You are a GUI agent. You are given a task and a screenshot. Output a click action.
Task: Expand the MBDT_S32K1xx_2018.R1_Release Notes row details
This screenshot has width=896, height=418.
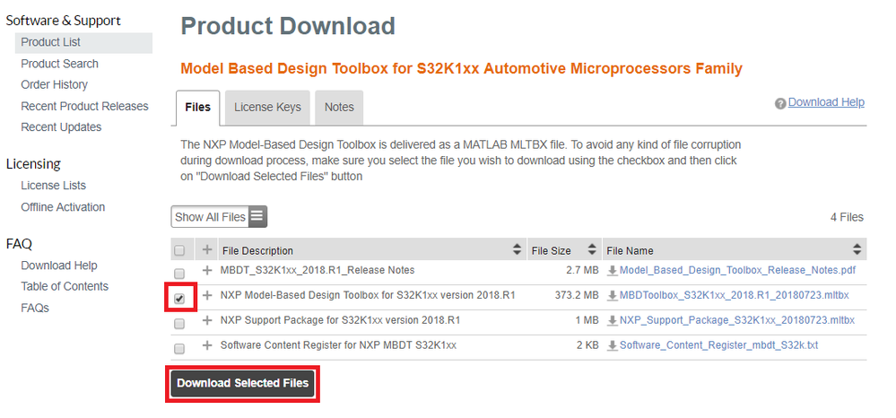click(x=207, y=270)
